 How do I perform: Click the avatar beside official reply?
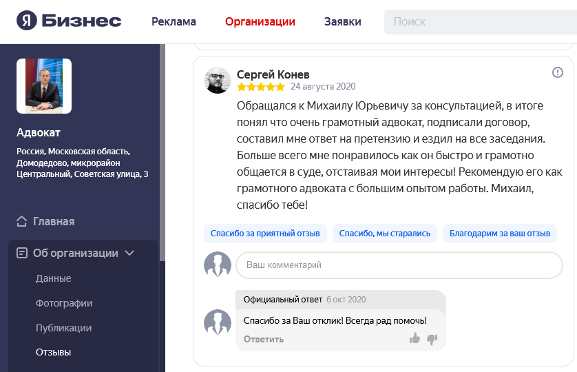pyautogui.click(x=218, y=322)
